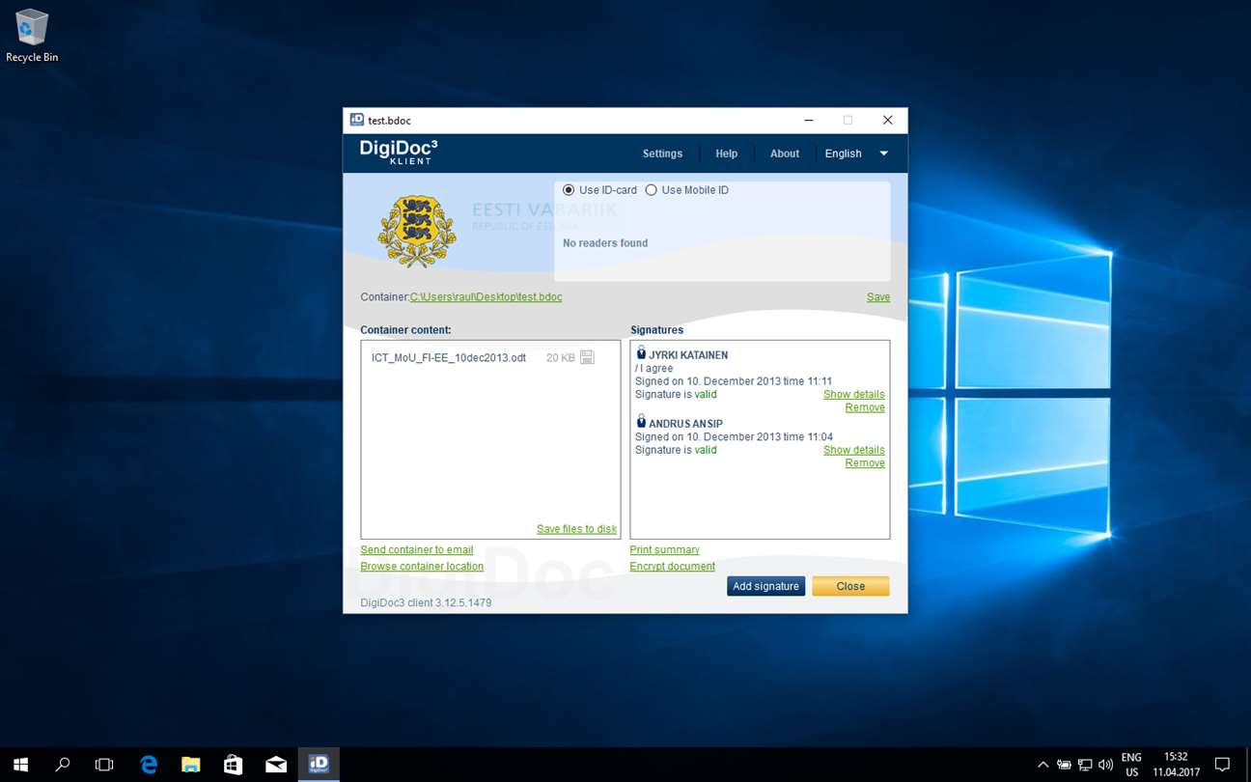Open the Windows Start menu

pos(20,765)
